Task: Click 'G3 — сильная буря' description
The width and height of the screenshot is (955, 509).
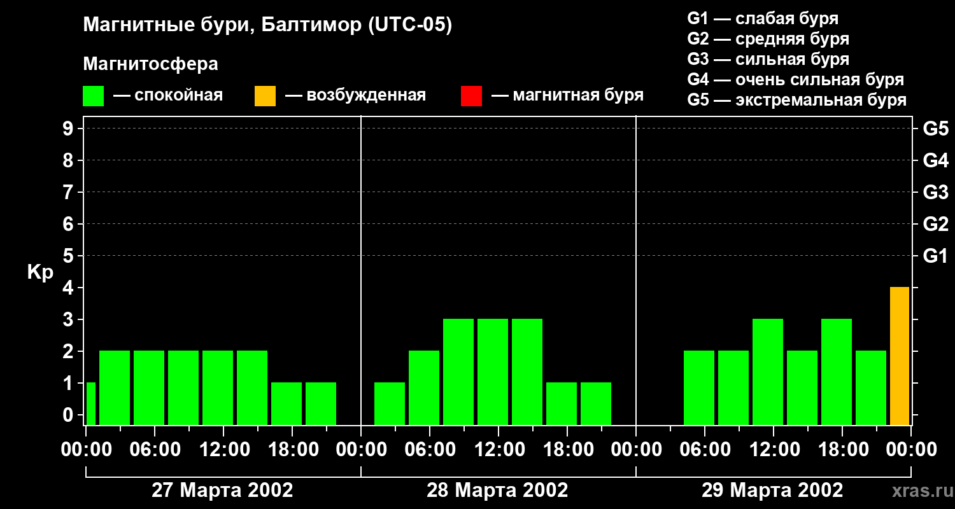Action: (x=768, y=59)
